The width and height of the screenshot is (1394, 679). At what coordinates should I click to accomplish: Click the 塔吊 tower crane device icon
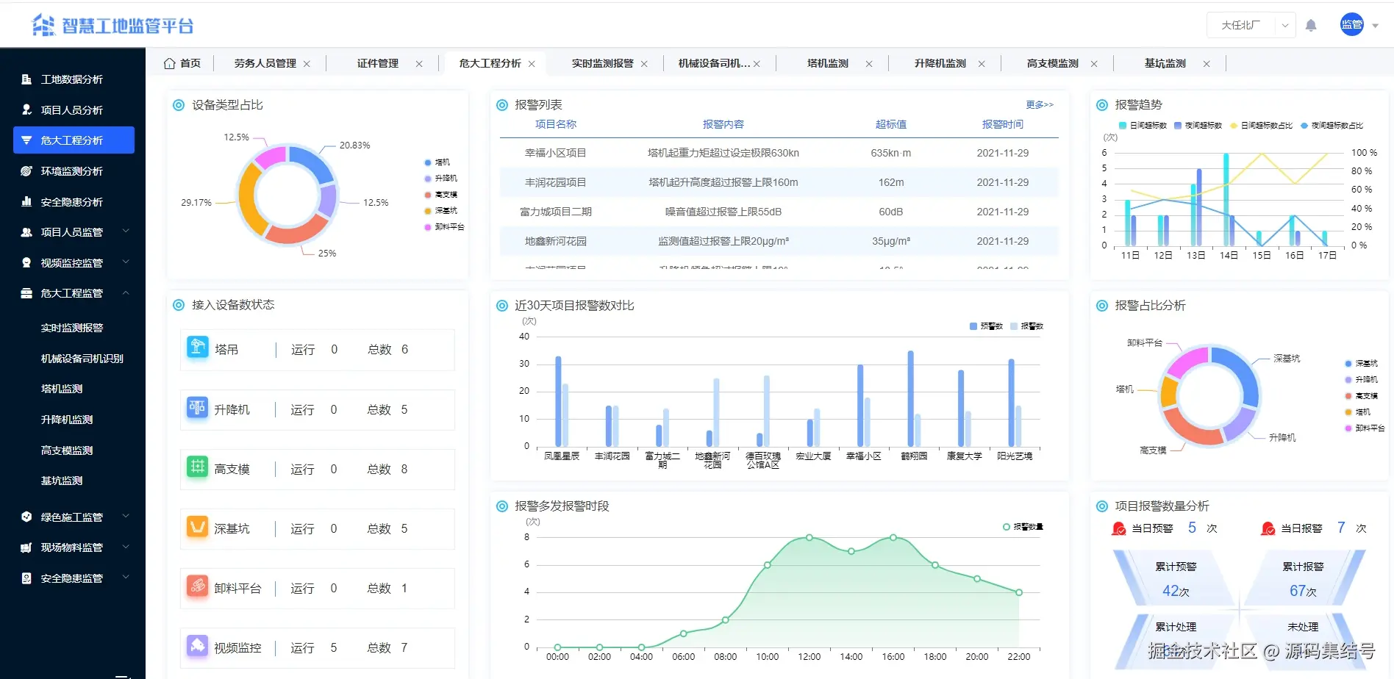click(198, 347)
